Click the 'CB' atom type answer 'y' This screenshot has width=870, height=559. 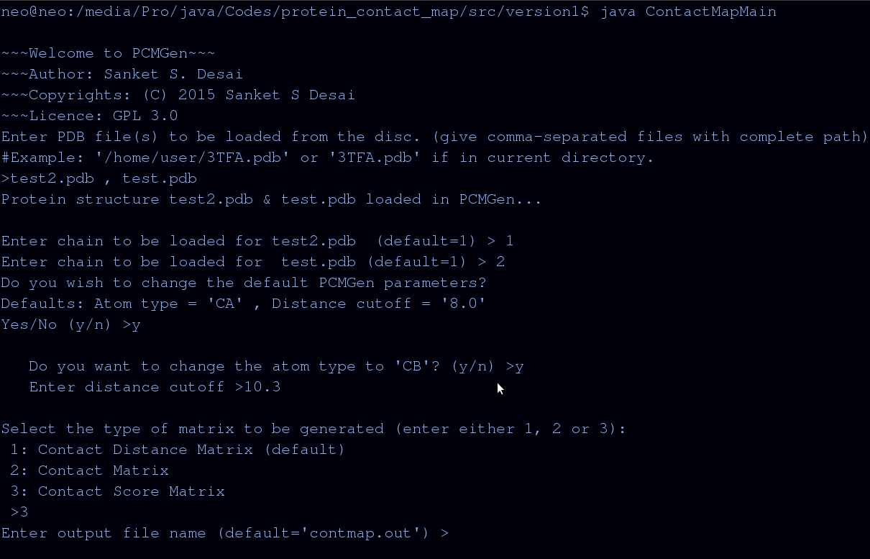(x=519, y=366)
